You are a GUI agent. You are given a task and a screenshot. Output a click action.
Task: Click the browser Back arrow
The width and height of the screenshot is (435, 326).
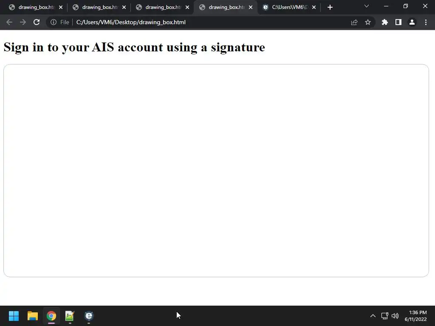pos(9,22)
